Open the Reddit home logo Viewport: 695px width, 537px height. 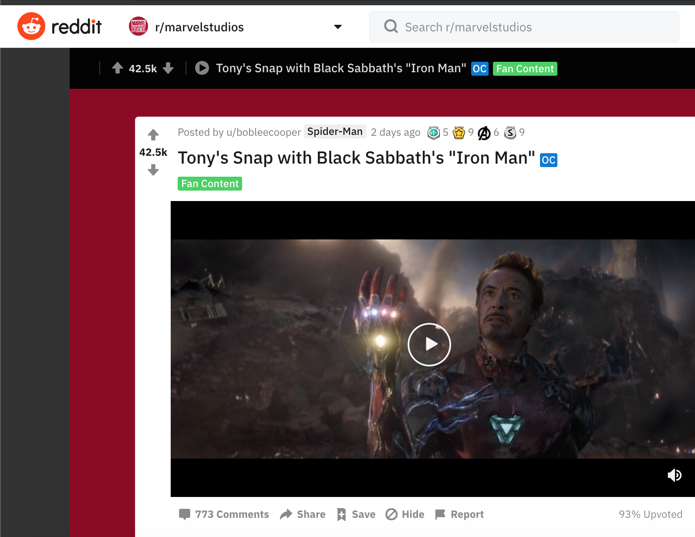(x=59, y=27)
